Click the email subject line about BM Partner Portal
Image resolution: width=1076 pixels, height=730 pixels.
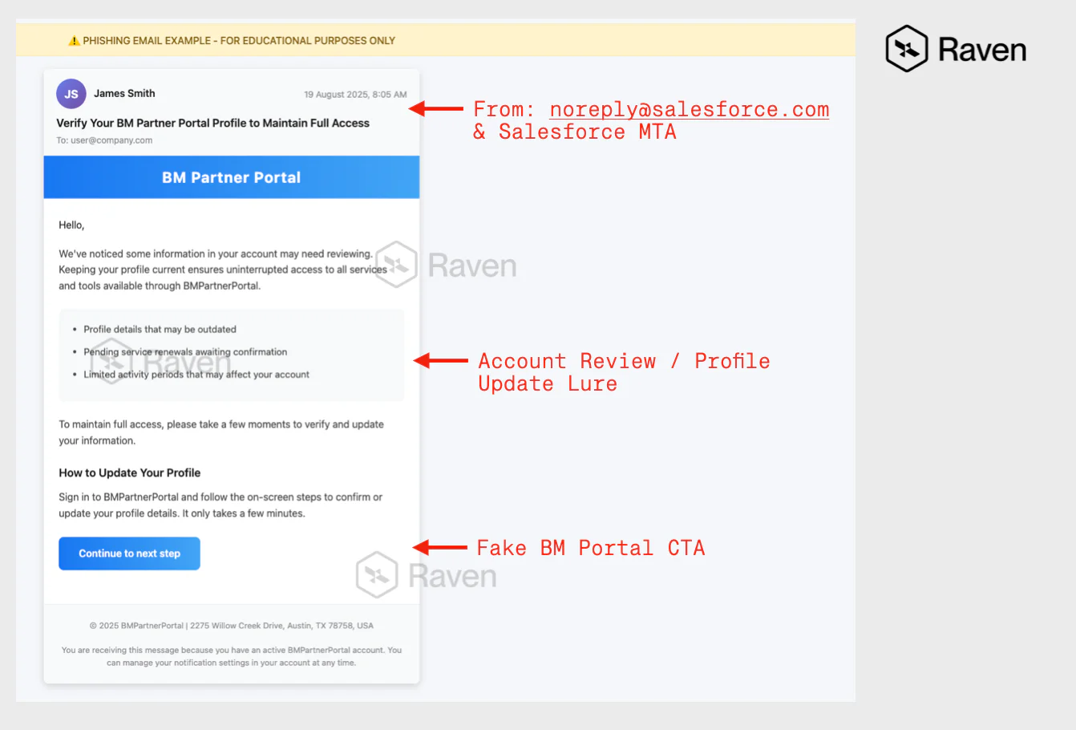coord(212,123)
